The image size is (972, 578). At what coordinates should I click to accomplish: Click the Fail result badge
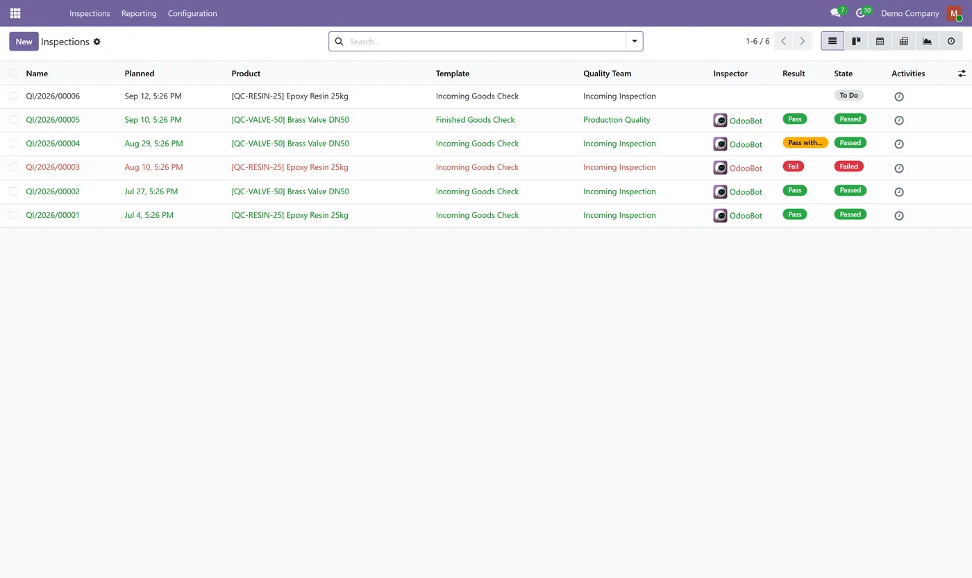pos(794,167)
